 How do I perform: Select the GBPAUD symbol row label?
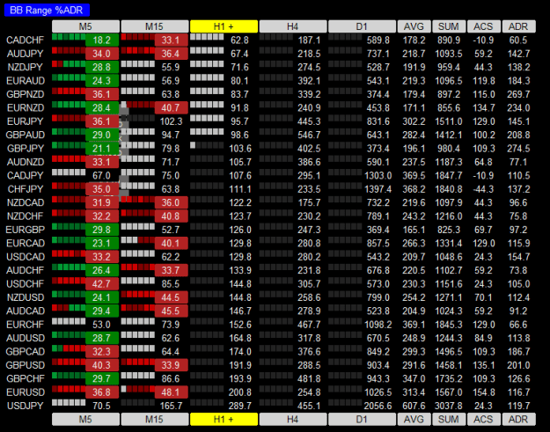coord(26,135)
